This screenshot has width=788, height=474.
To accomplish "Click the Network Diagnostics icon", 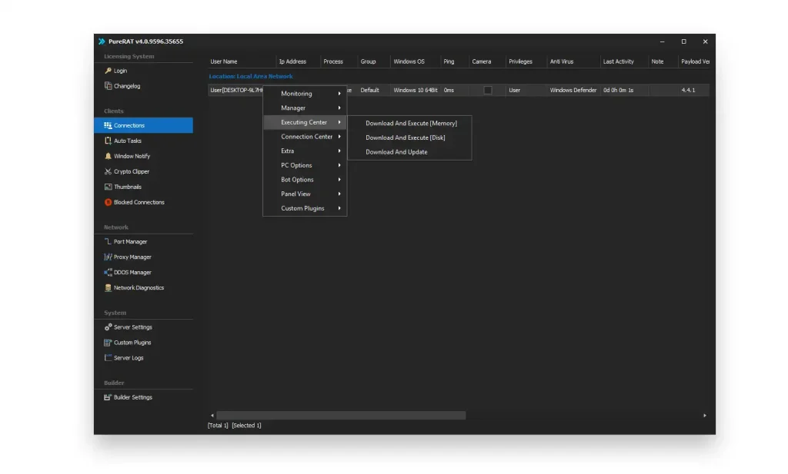I will pos(108,288).
